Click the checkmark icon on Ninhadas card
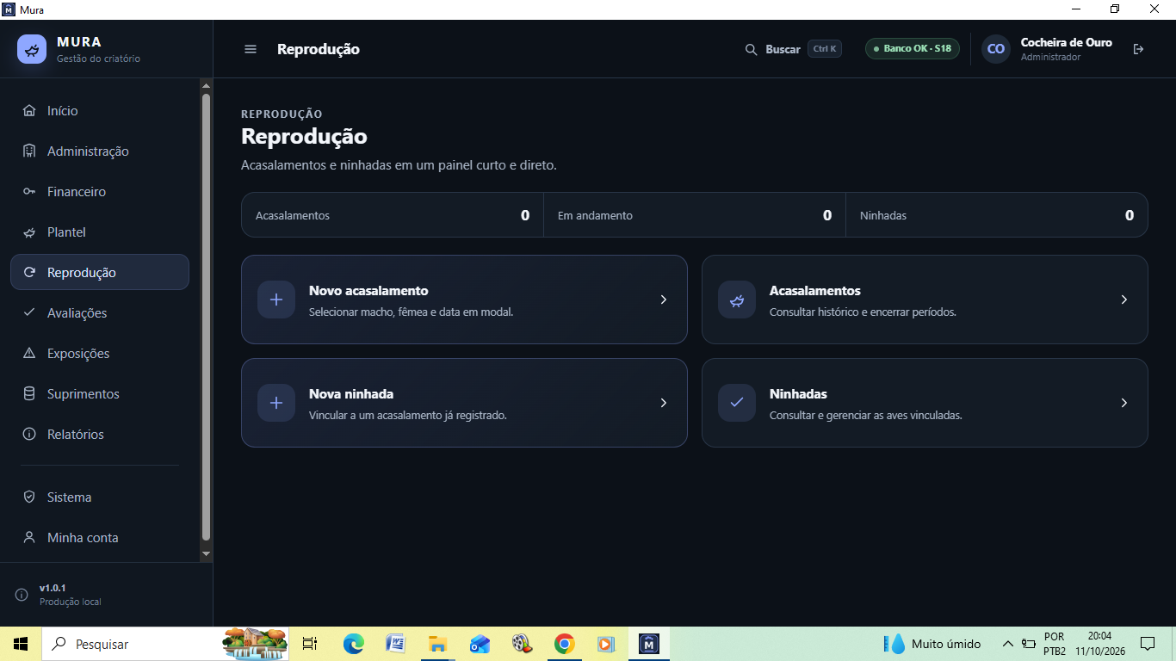1176x661 pixels. 737,403
